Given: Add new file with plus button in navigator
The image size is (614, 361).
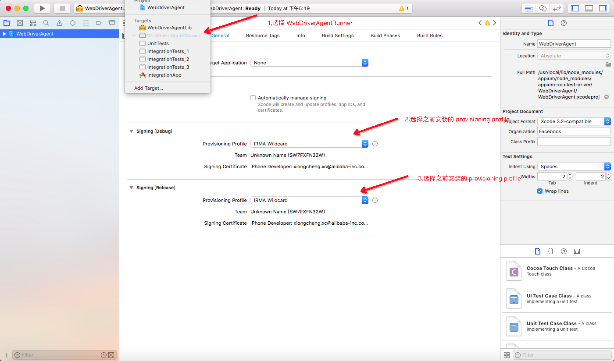Looking at the screenshot, I should point(6,355).
